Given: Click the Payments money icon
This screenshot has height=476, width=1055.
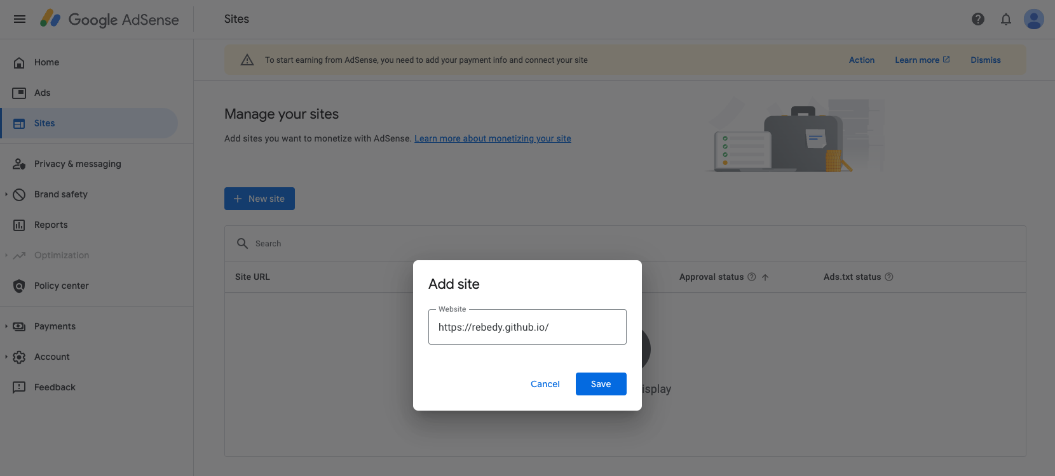Looking at the screenshot, I should click(x=19, y=326).
